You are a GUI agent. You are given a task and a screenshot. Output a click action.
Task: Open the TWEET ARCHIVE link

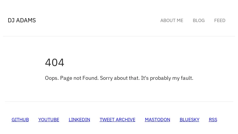coord(117,119)
